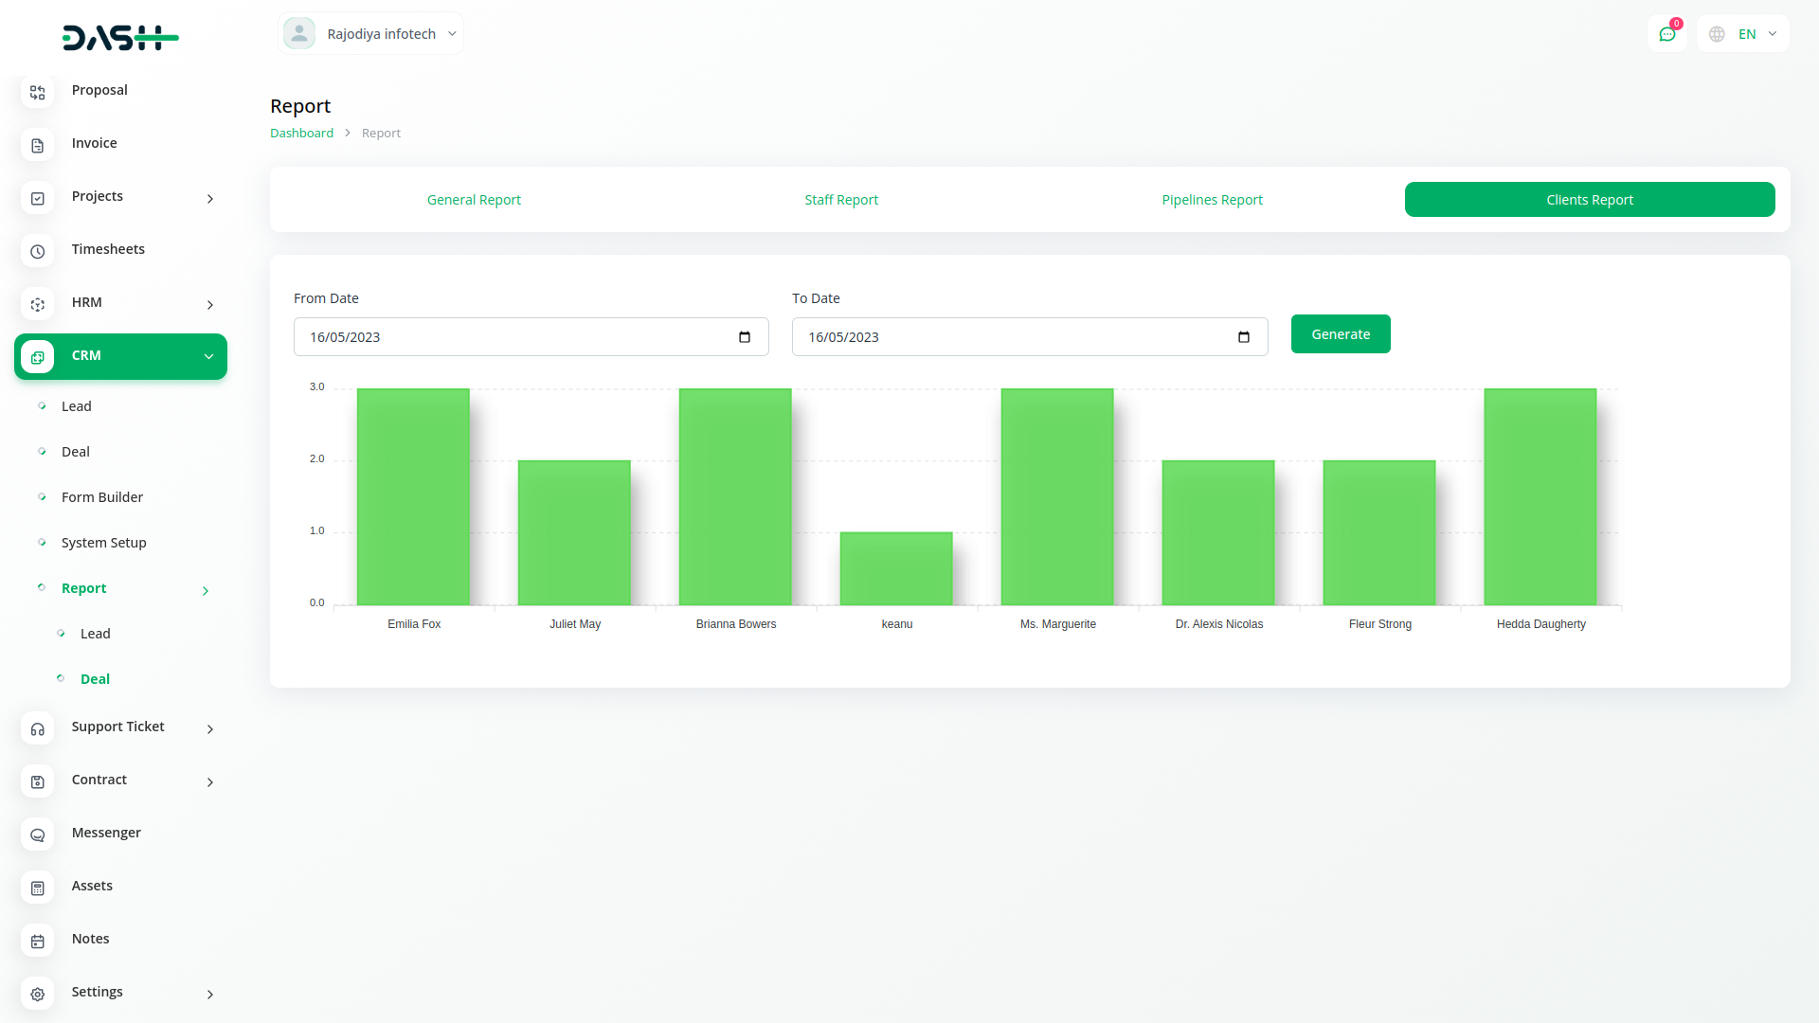The image size is (1819, 1023).
Task: Open the EN language dropdown
Action: (x=1744, y=34)
